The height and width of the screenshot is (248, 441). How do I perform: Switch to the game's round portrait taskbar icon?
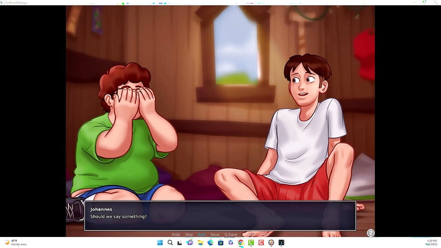271,242
